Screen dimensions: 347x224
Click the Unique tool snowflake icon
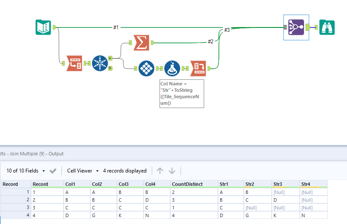(x=100, y=63)
